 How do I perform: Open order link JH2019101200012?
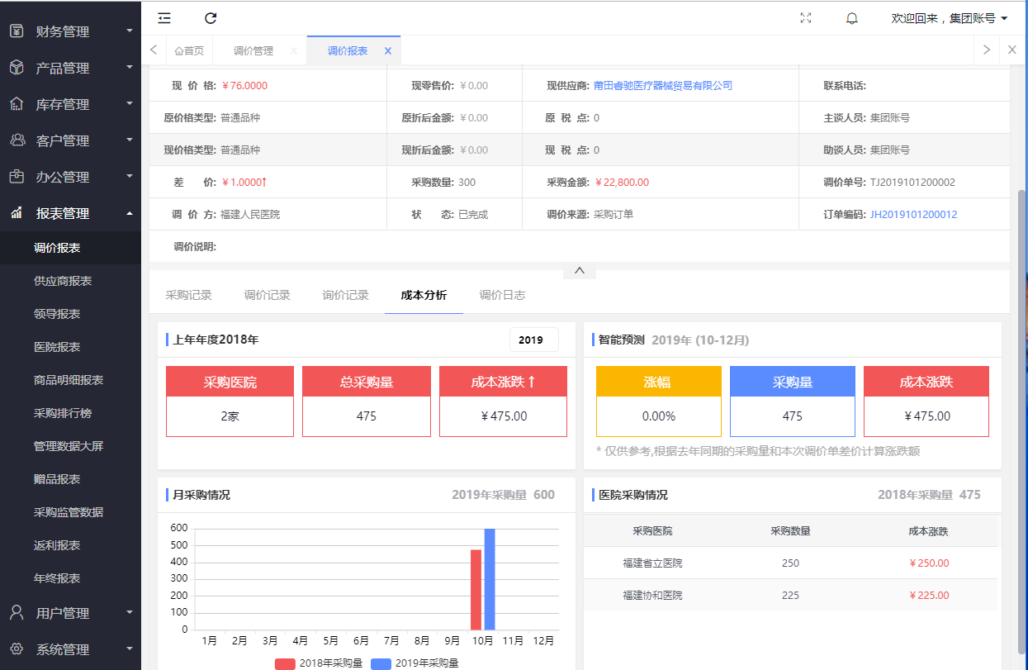[x=913, y=215]
